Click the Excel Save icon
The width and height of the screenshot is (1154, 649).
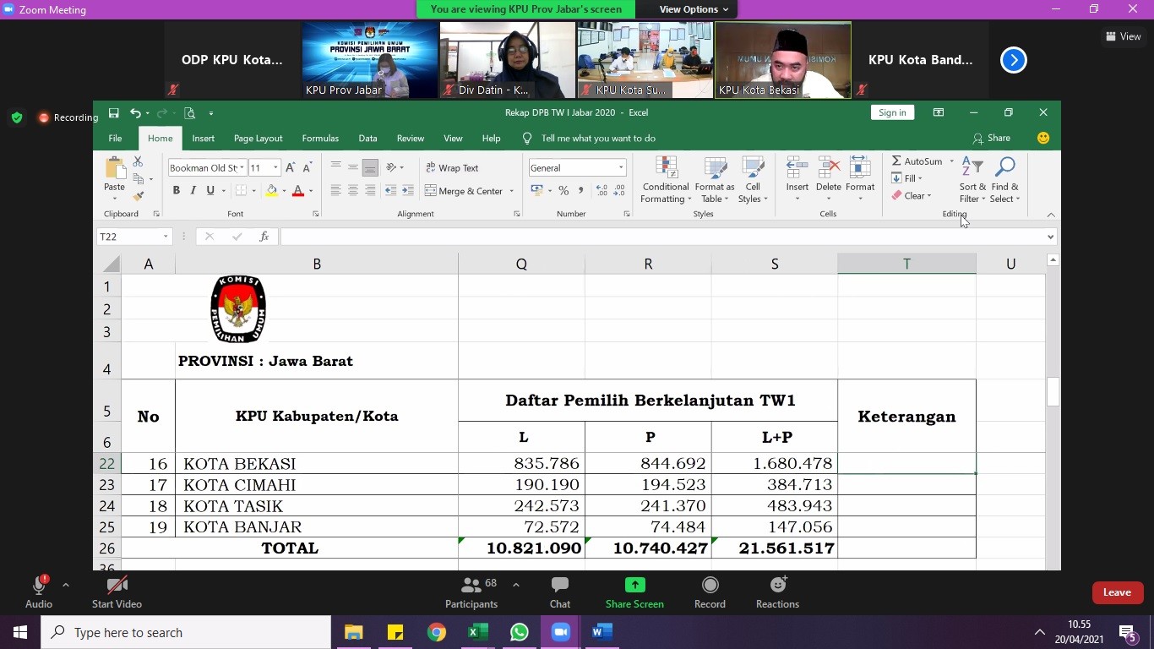tap(113, 112)
